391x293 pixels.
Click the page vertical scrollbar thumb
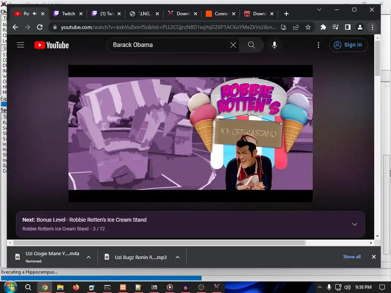coord(377,58)
